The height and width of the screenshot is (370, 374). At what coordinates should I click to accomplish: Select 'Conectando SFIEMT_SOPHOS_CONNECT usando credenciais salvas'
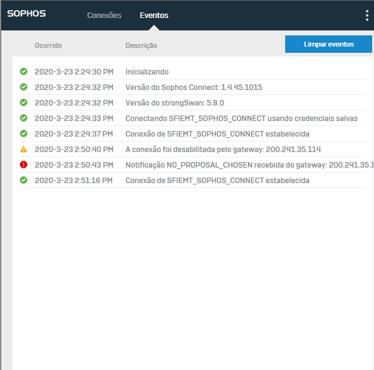tap(242, 118)
